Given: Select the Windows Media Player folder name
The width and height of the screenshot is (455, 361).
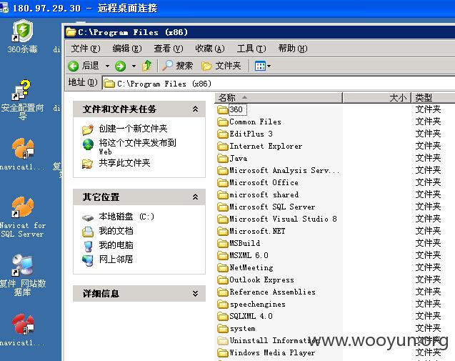Looking at the screenshot, I should click(x=272, y=352).
